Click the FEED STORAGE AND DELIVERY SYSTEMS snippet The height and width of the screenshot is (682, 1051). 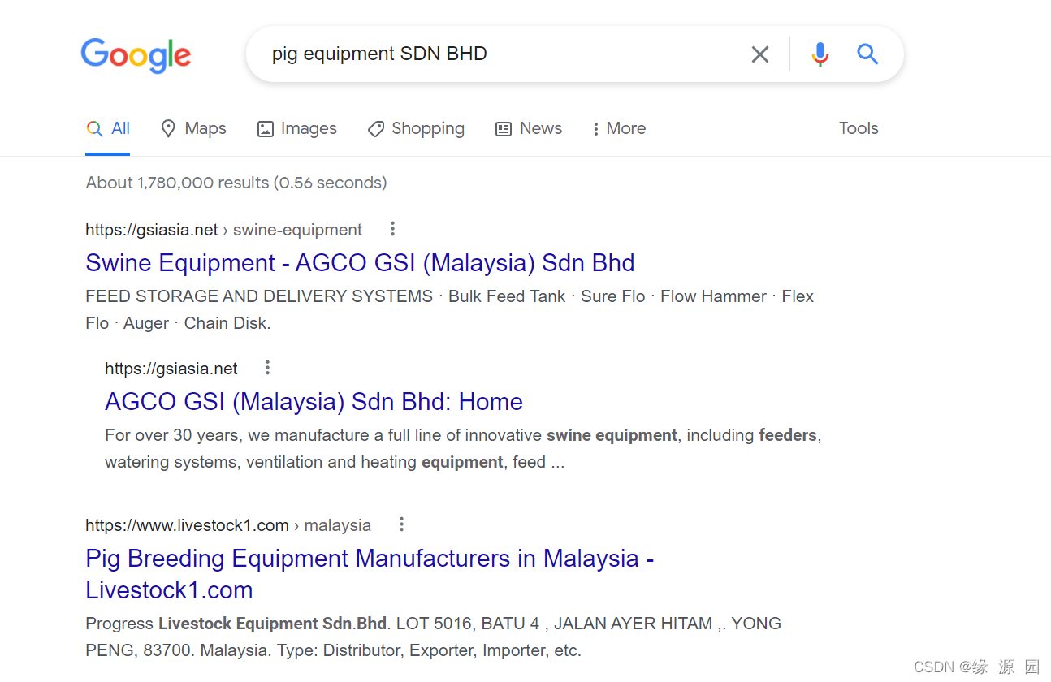pyautogui.click(x=449, y=309)
